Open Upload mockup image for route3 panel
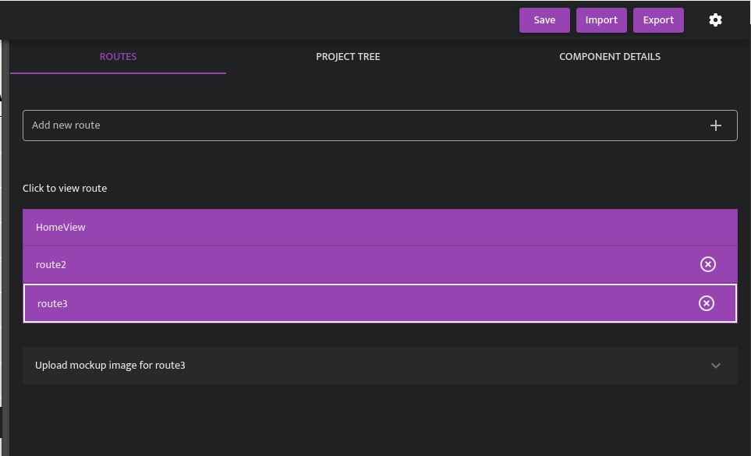This screenshot has height=456, width=751. (x=380, y=366)
